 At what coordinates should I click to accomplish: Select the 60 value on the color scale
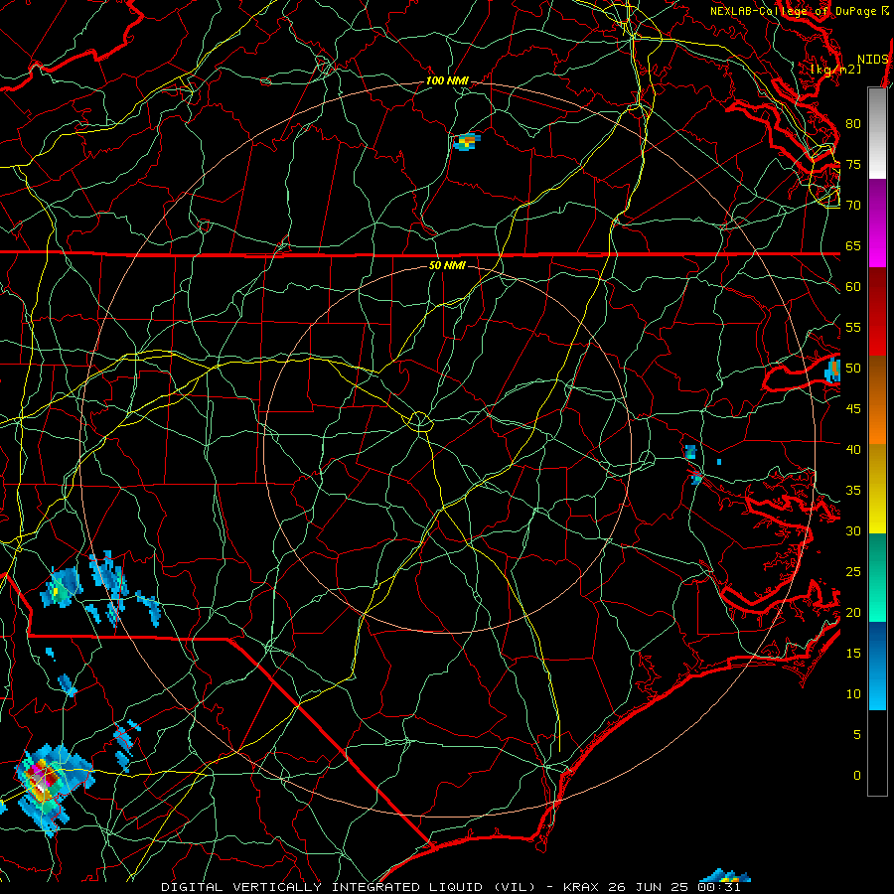point(853,287)
